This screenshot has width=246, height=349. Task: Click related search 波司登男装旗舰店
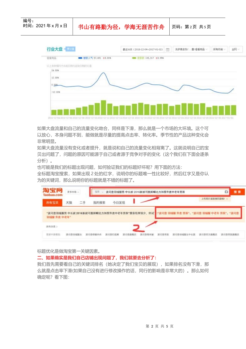click(x=230, y=234)
